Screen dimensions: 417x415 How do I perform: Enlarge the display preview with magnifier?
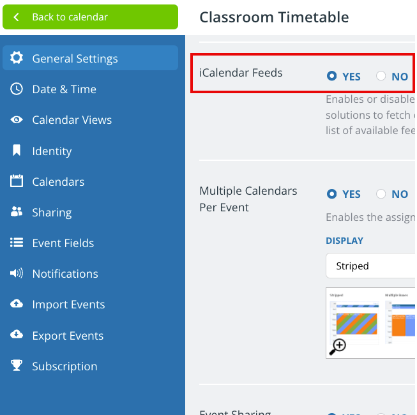coord(337,347)
